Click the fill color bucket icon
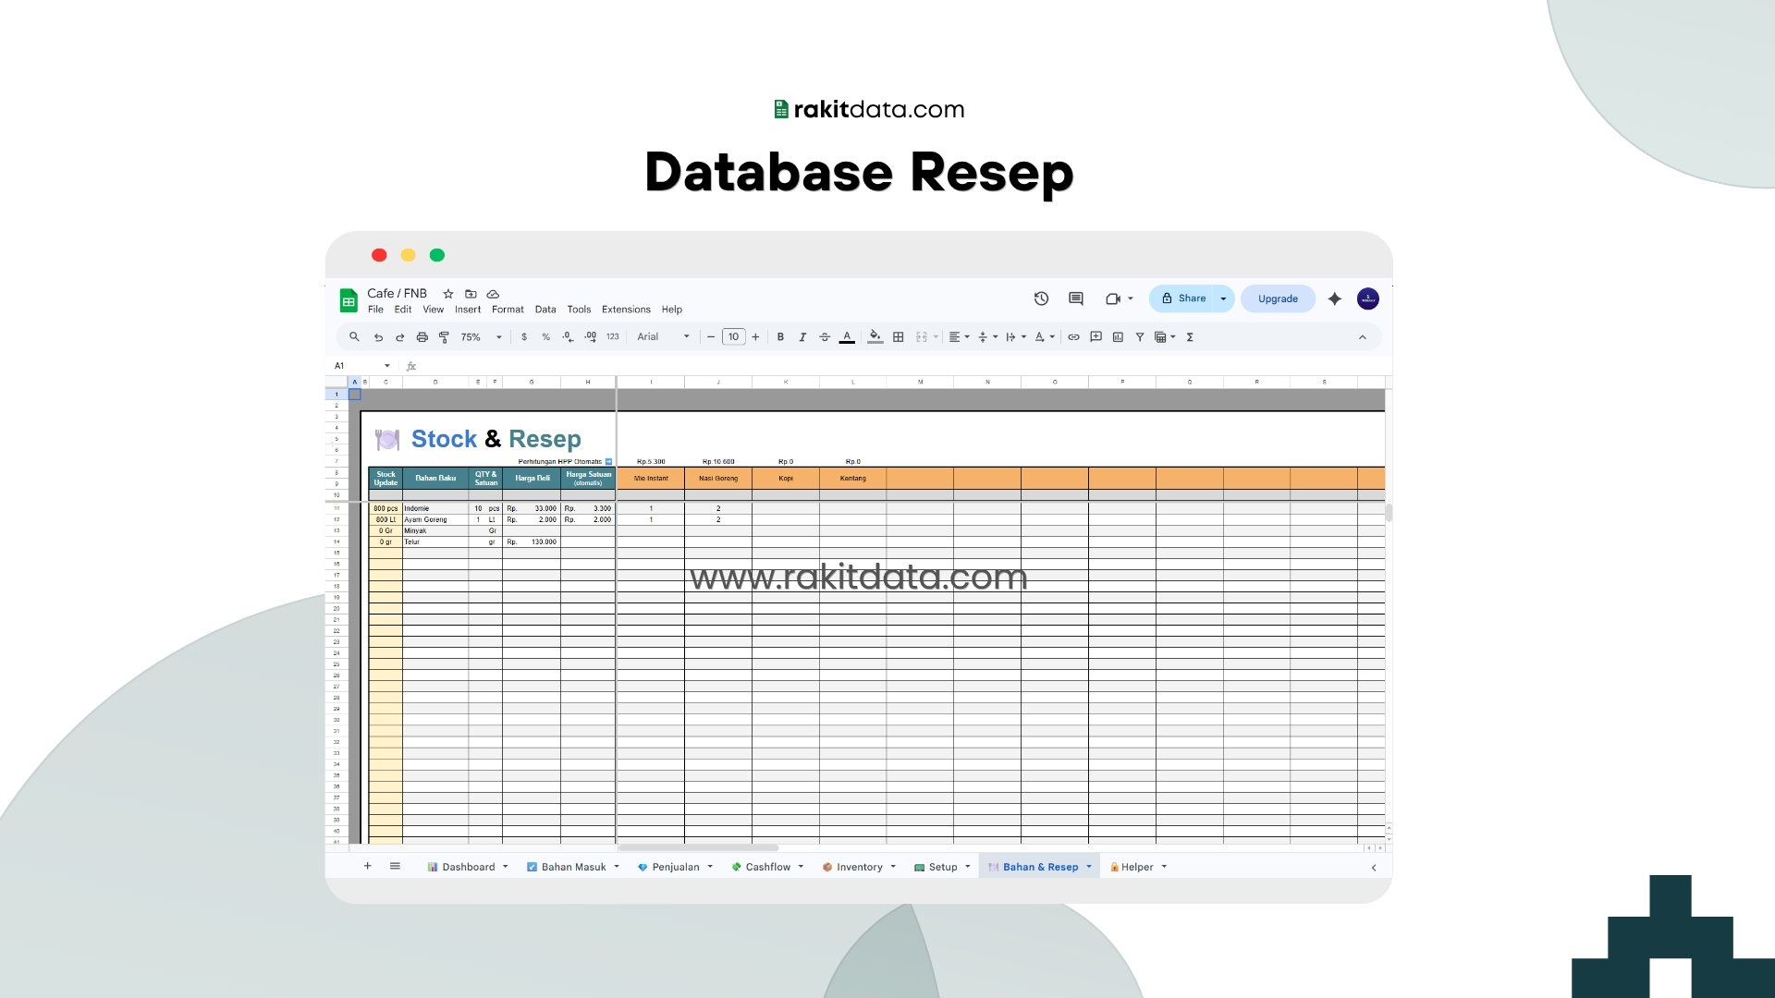 tap(875, 337)
